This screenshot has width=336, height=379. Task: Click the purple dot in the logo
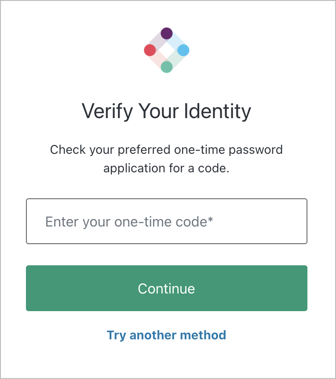point(166,33)
